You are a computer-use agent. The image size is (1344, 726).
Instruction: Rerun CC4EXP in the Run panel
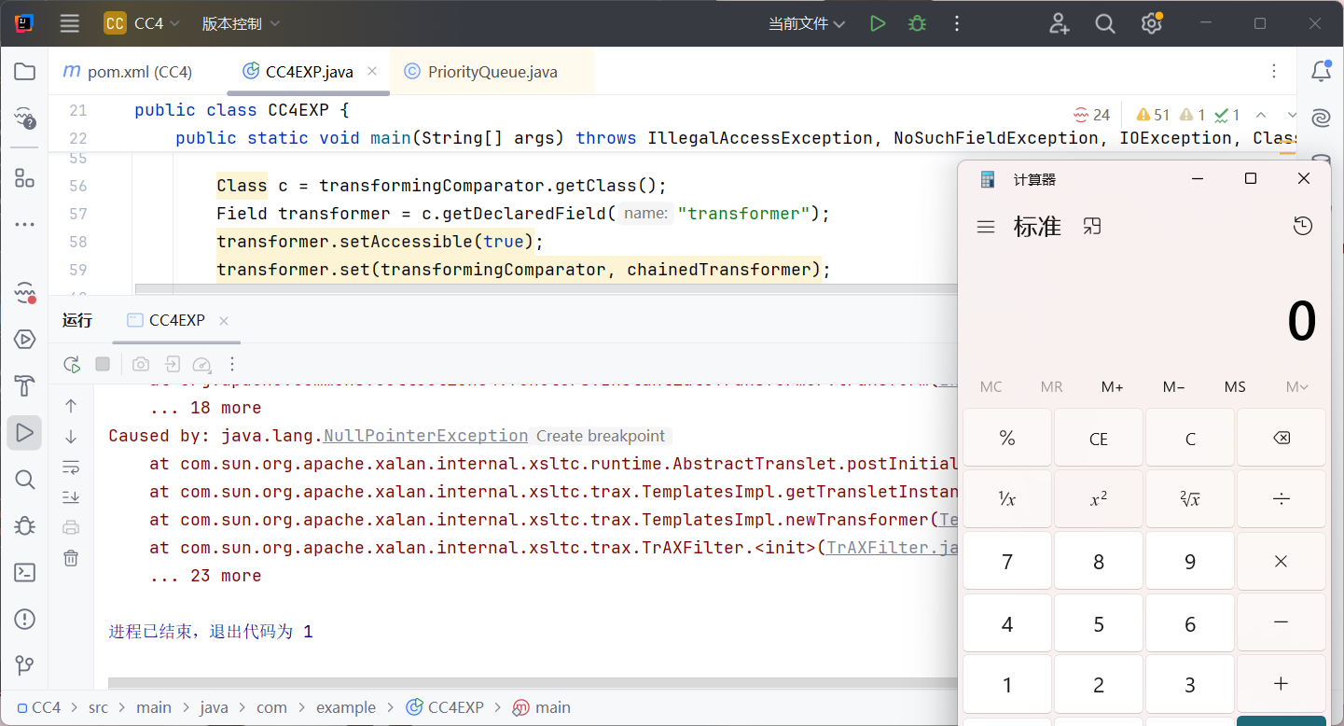[72, 364]
